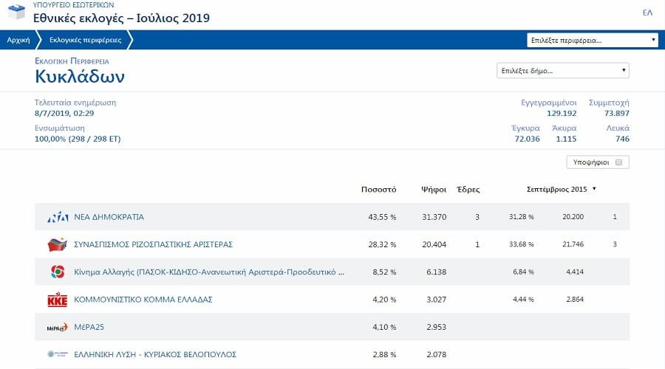Select Εκλογικές περιφέρειες breadcrumb item
Screen dimensions: 665x369
click(85, 40)
